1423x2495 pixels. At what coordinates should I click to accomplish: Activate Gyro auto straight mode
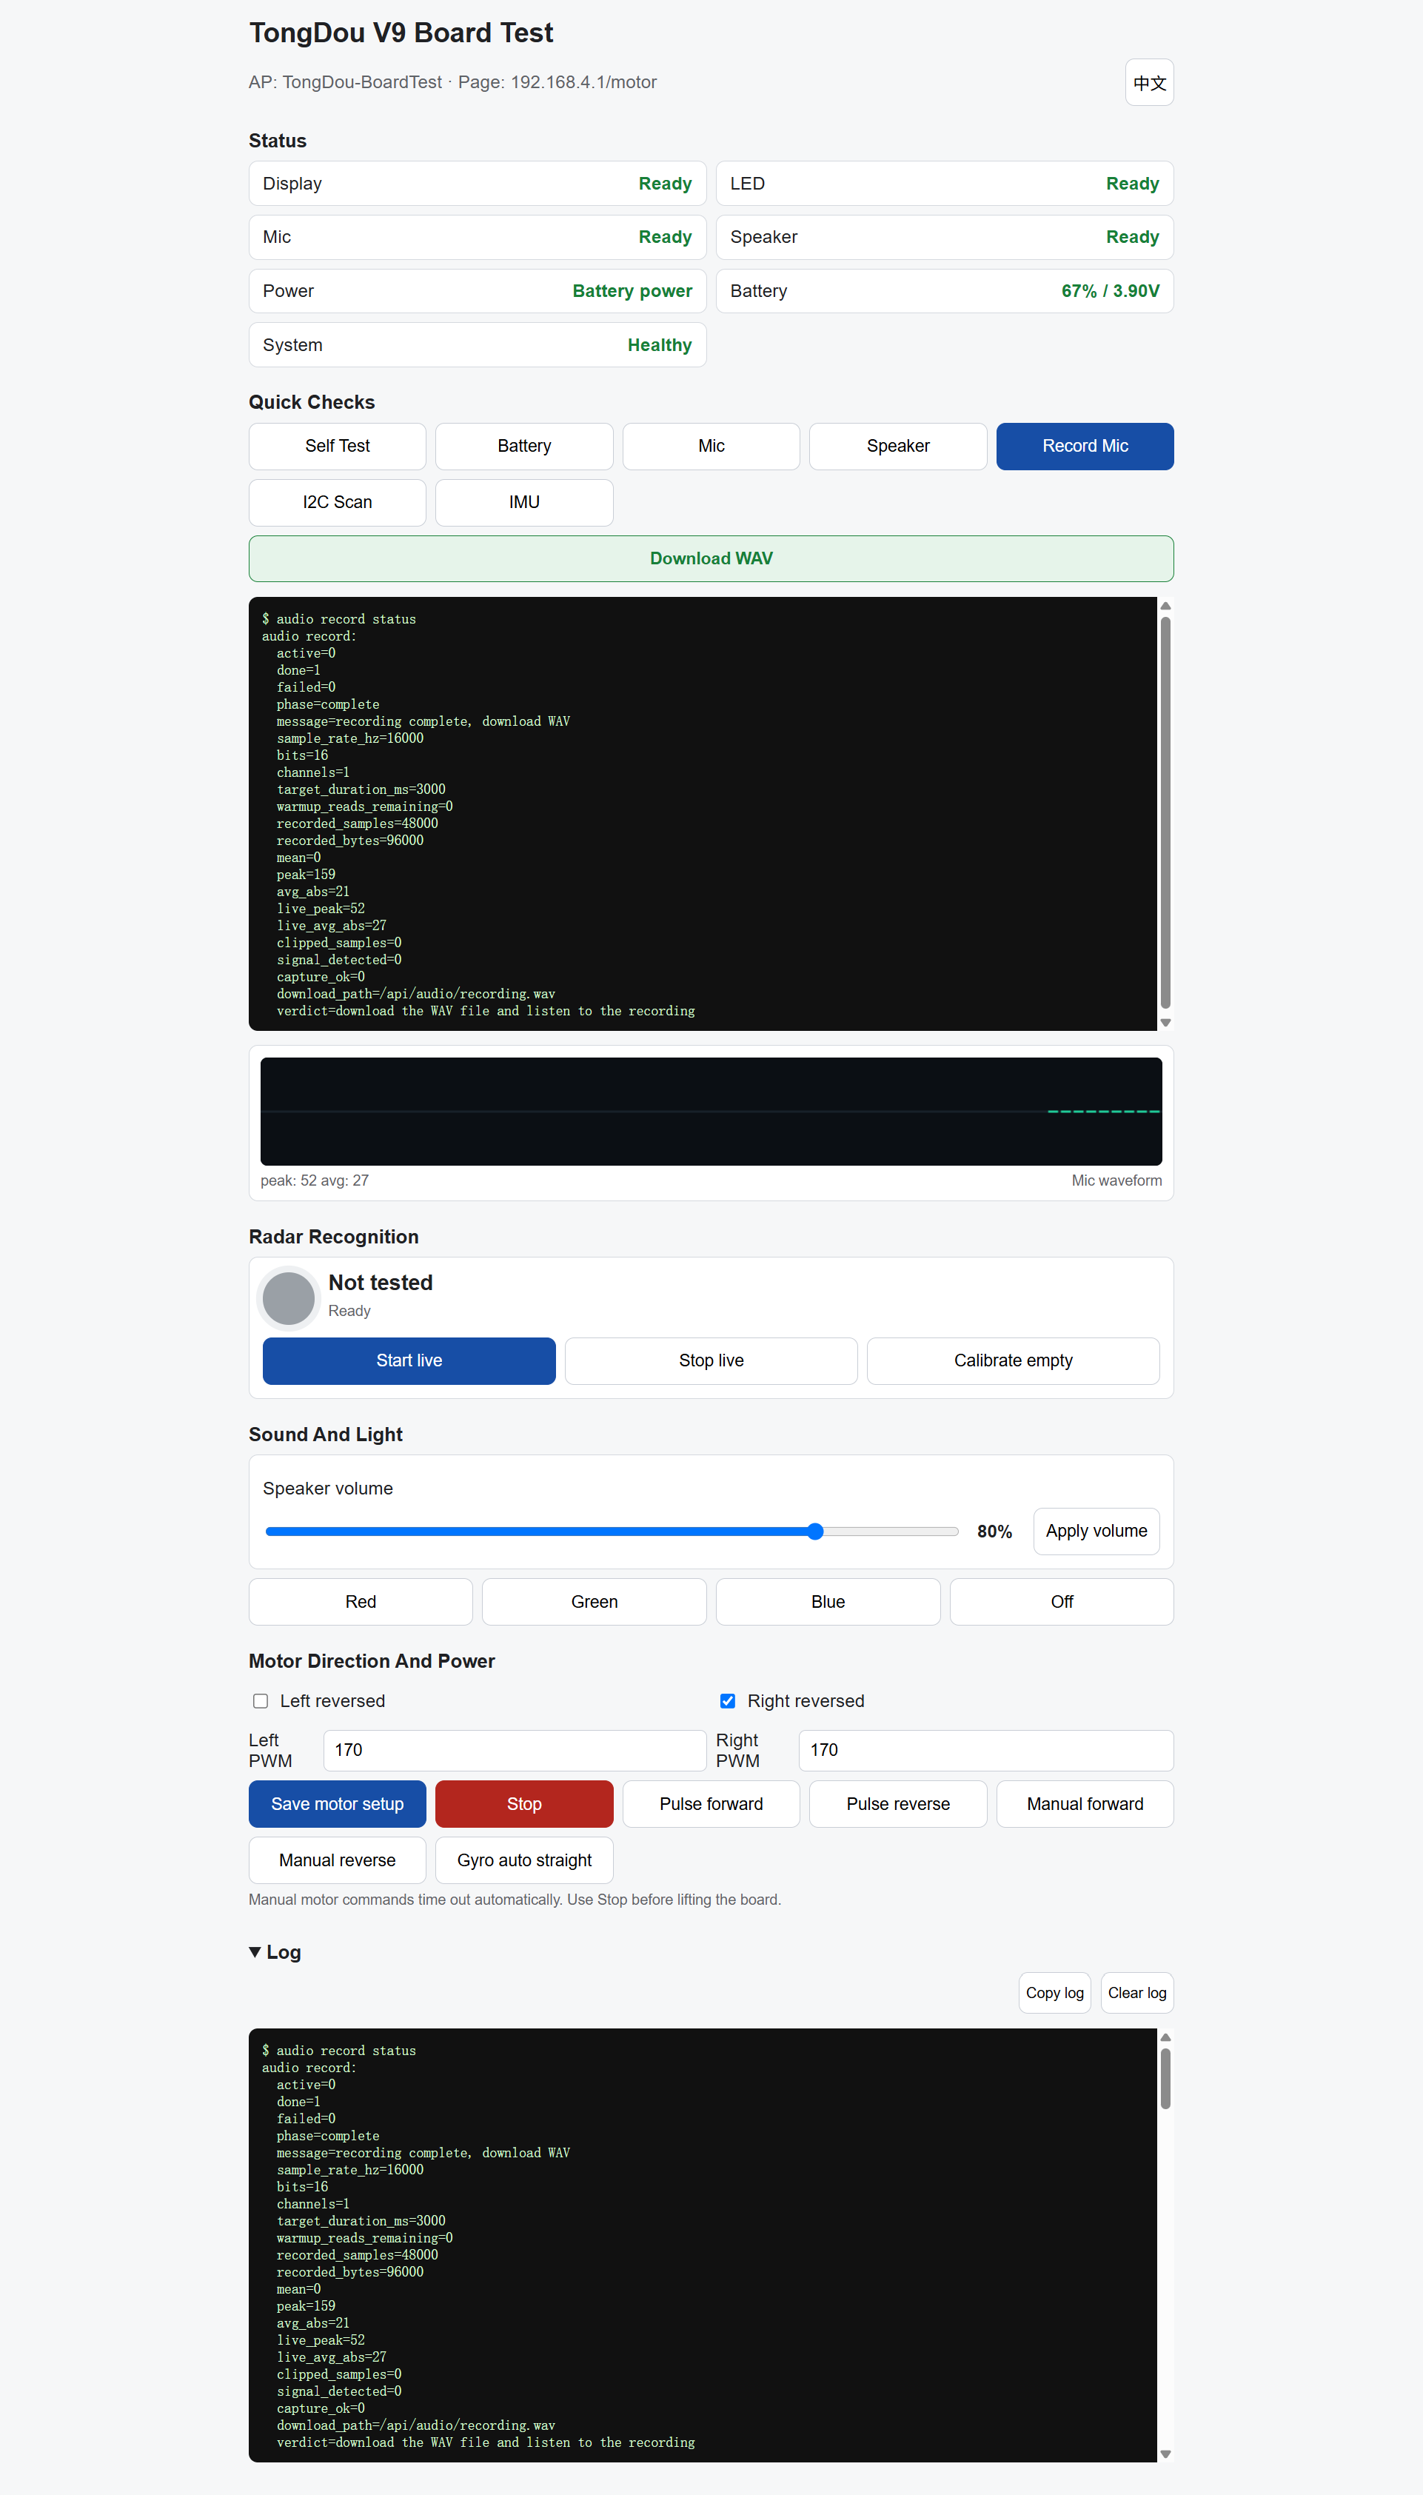click(524, 1860)
